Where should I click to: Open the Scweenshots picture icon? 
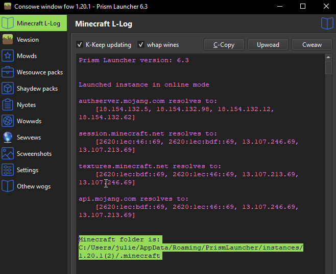tap(8, 154)
